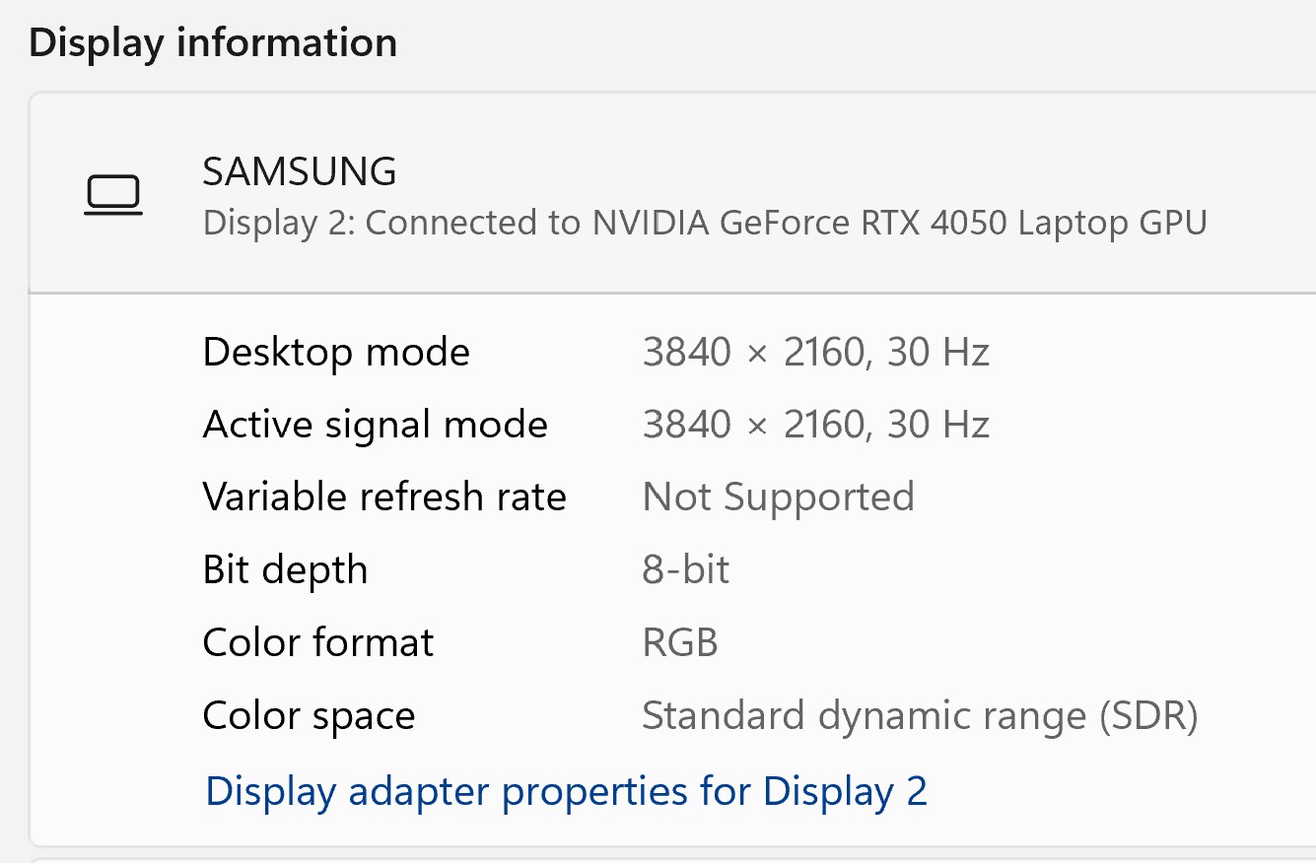The image size is (1316, 863).
Task: Open Display adapter properties for Display 2
Action: (566, 791)
